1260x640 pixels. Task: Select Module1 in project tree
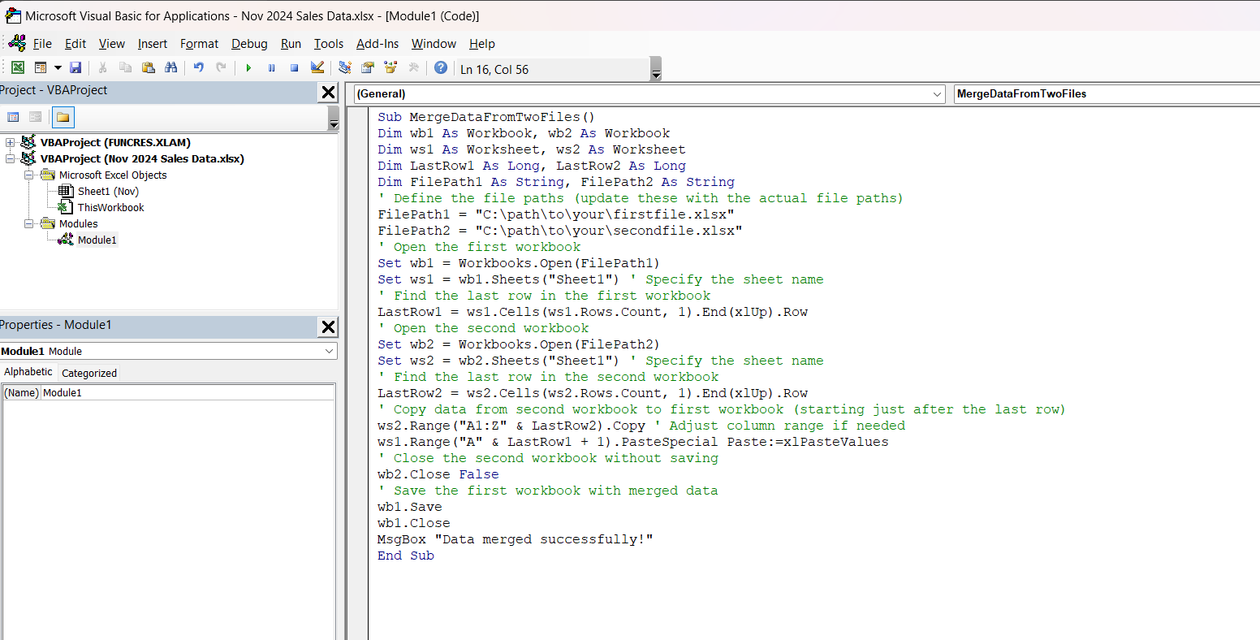click(x=97, y=240)
